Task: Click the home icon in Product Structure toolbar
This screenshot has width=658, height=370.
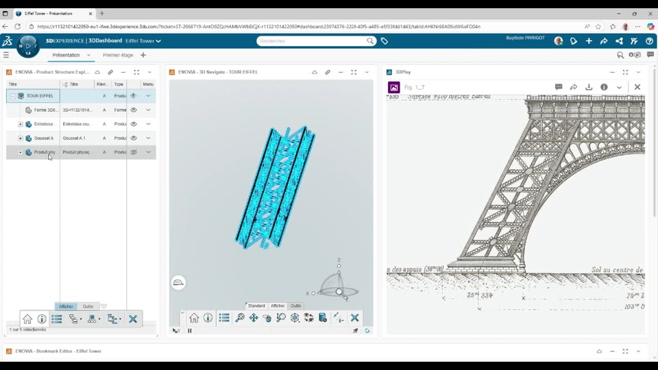Action: point(27,319)
